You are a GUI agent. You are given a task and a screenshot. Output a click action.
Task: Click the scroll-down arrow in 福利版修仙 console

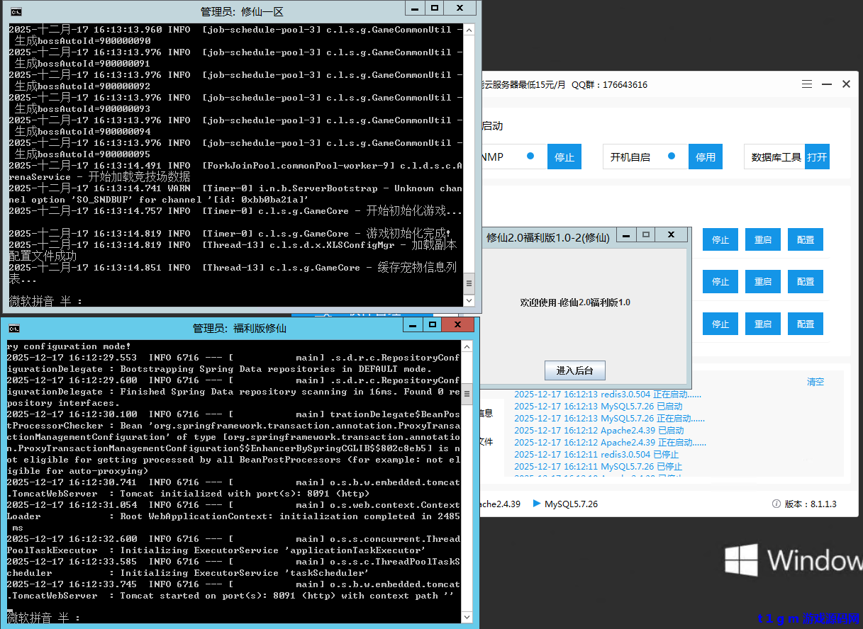[466, 617]
